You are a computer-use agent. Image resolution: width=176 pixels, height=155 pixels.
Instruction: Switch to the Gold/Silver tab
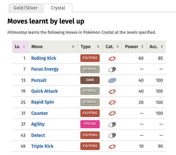click(25, 8)
